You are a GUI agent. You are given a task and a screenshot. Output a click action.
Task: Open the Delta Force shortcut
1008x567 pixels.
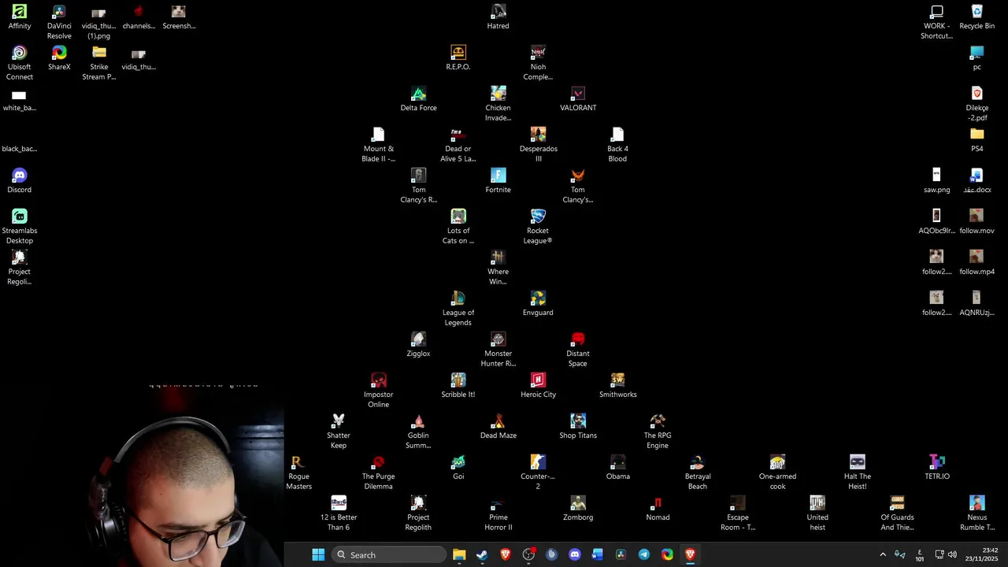[418, 99]
